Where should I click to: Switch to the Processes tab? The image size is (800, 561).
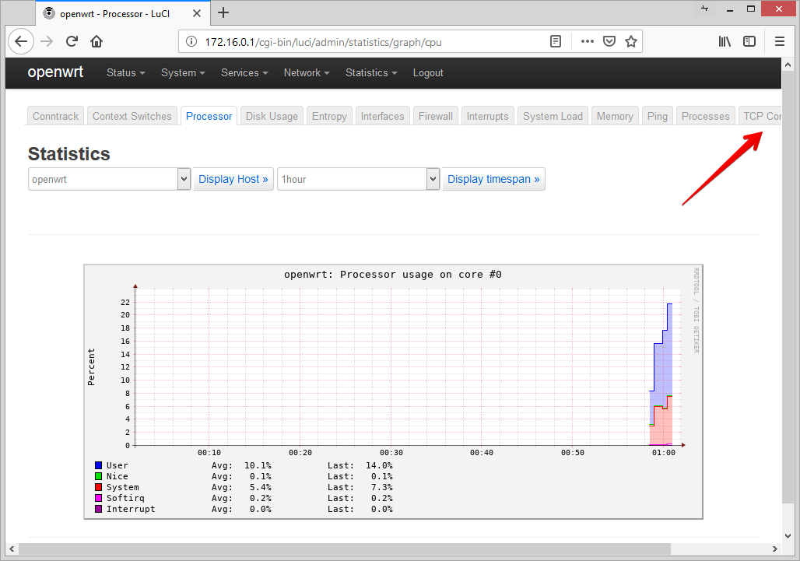point(706,116)
